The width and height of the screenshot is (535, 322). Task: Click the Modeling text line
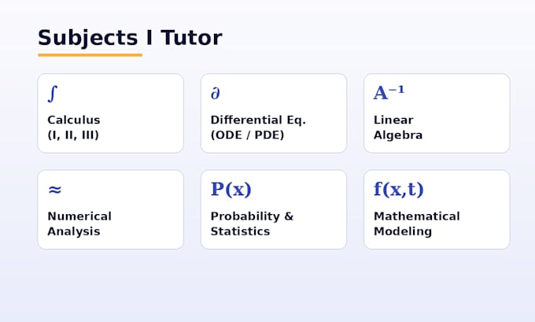[403, 231]
